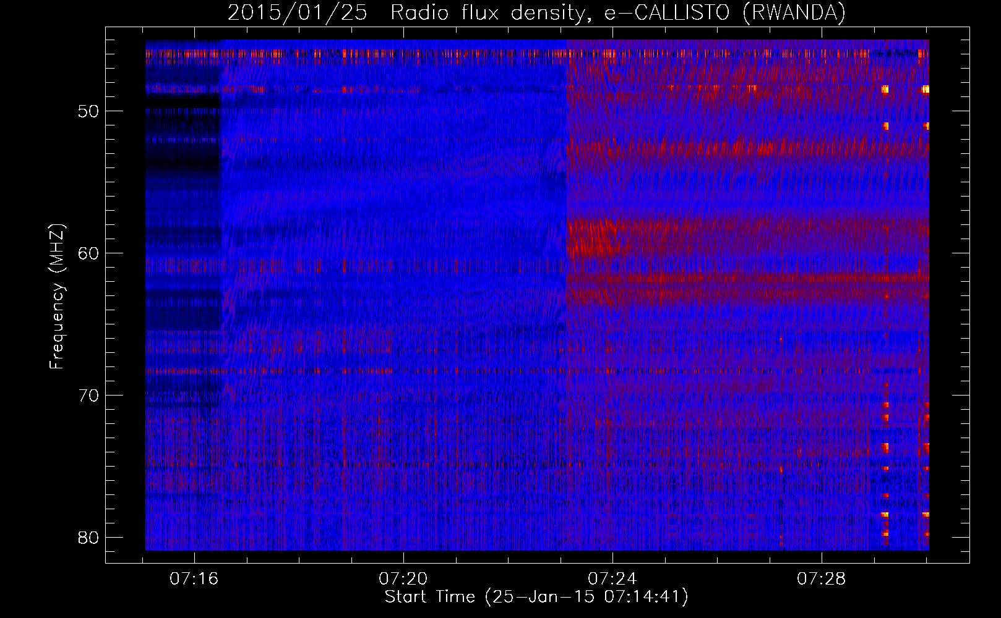Image resolution: width=1001 pixels, height=618 pixels.
Task: Select the 07:28 time tick label
Action: 822,579
